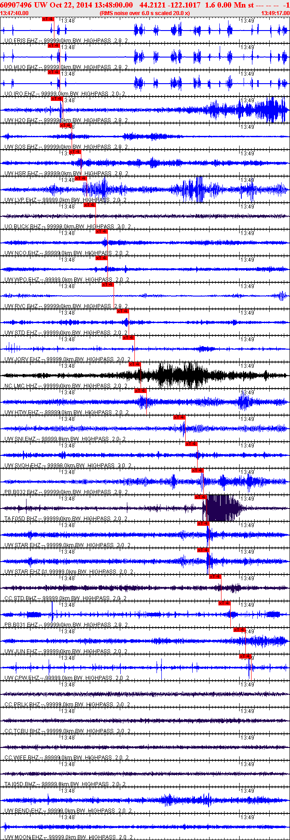Click the red pick marker above UO BUCK trace
This screenshot has width=290, height=840.
pos(90,205)
